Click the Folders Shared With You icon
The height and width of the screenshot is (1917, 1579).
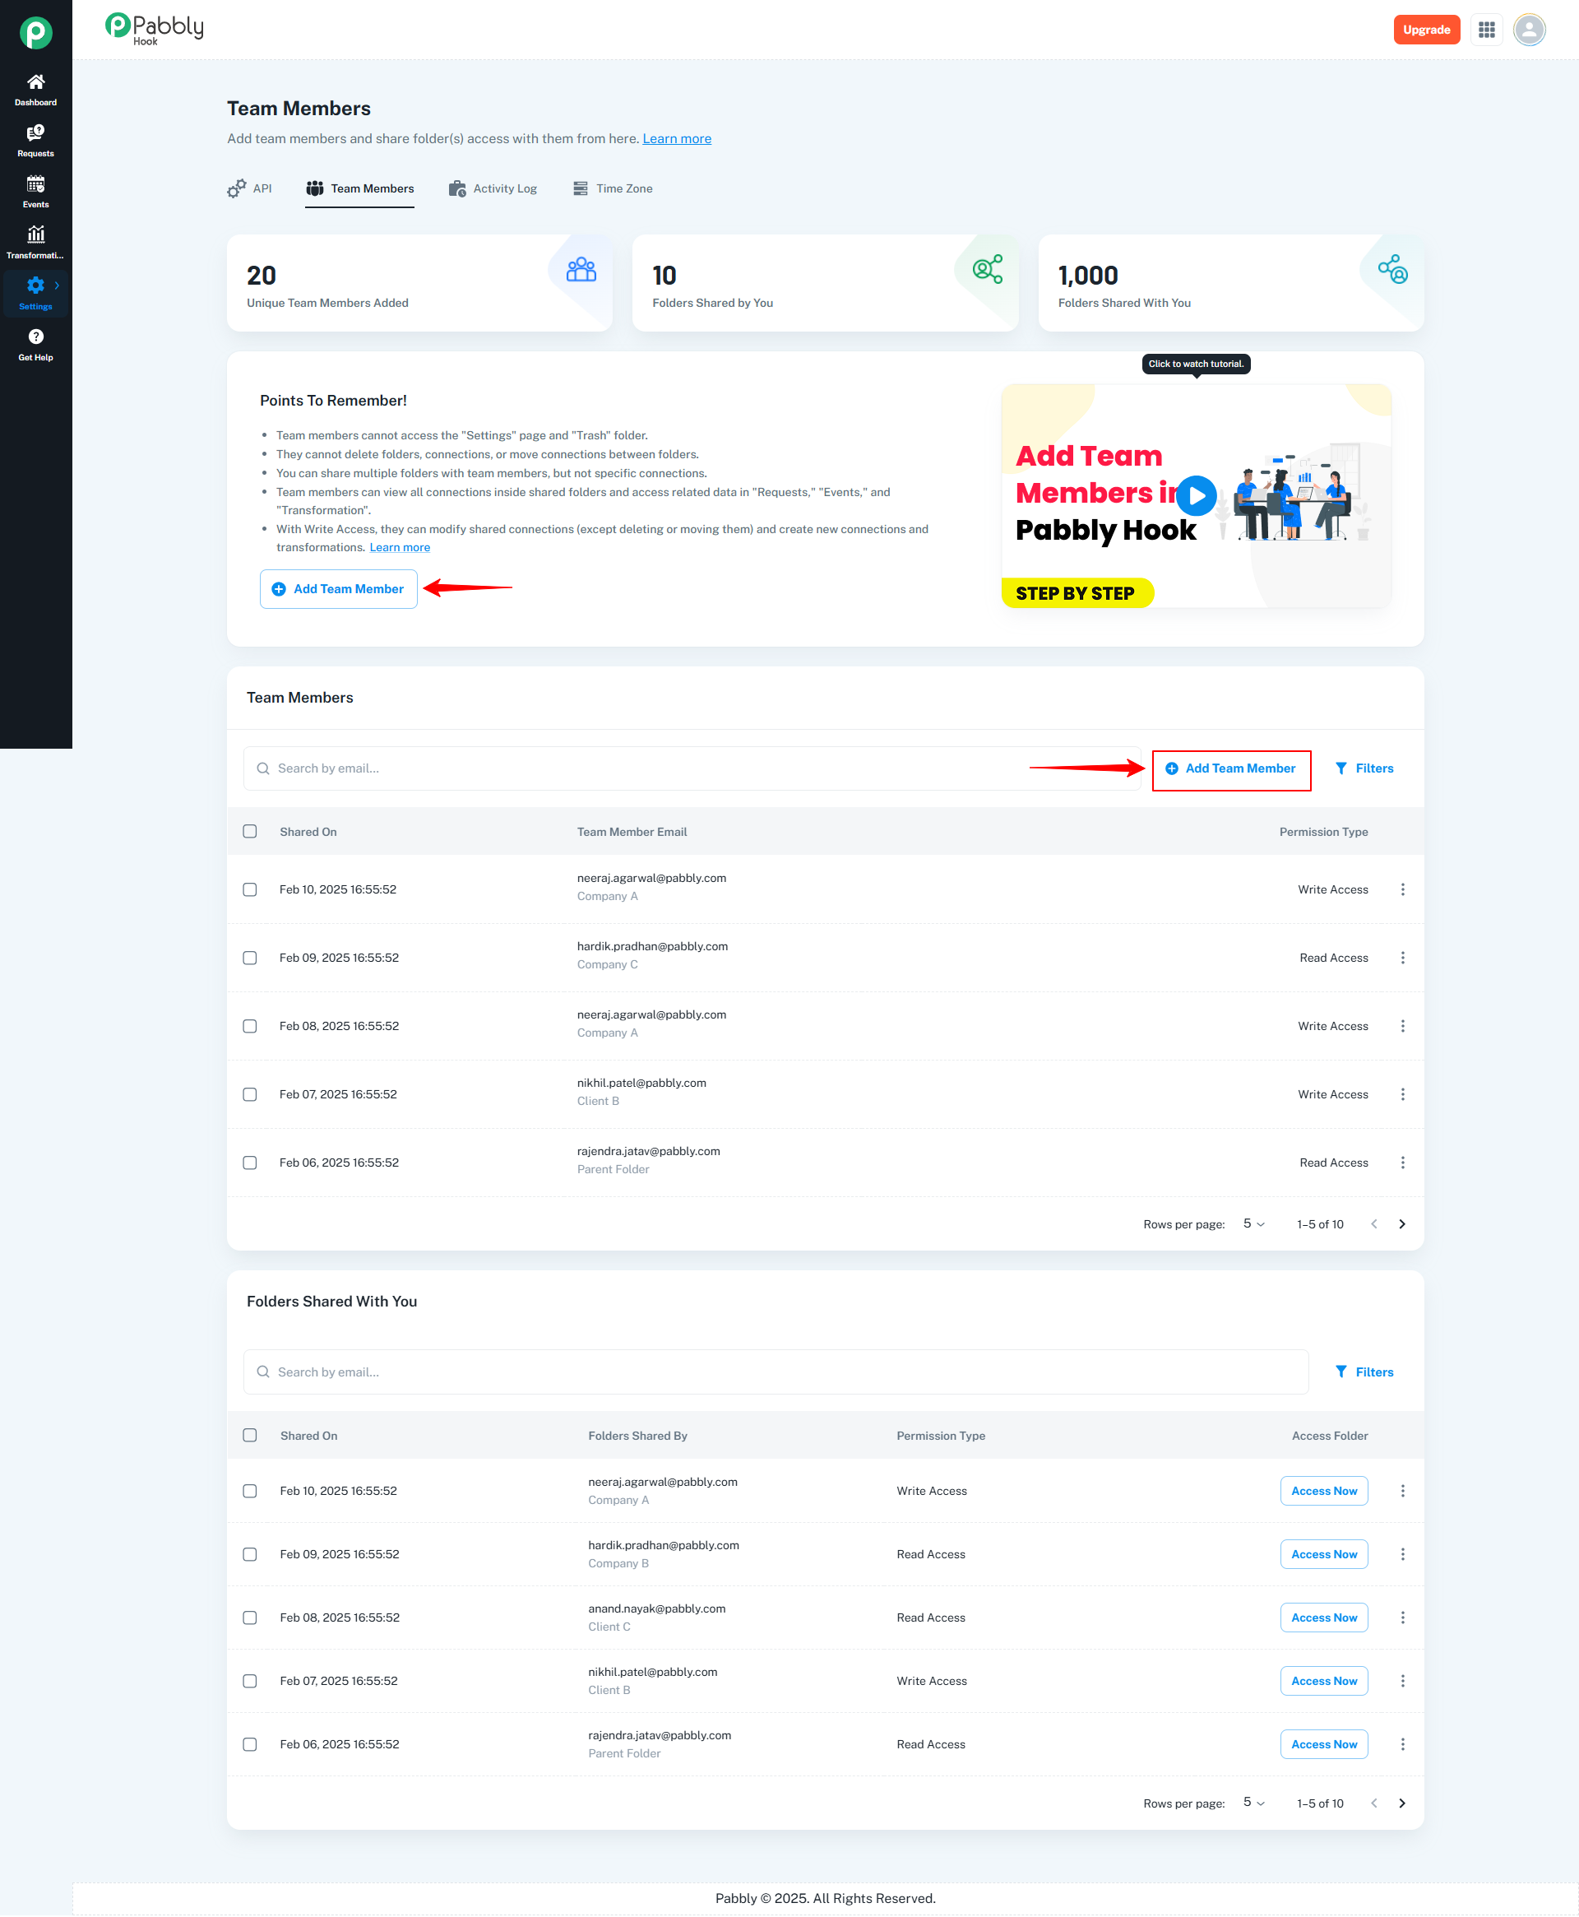[x=1392, y=269]
